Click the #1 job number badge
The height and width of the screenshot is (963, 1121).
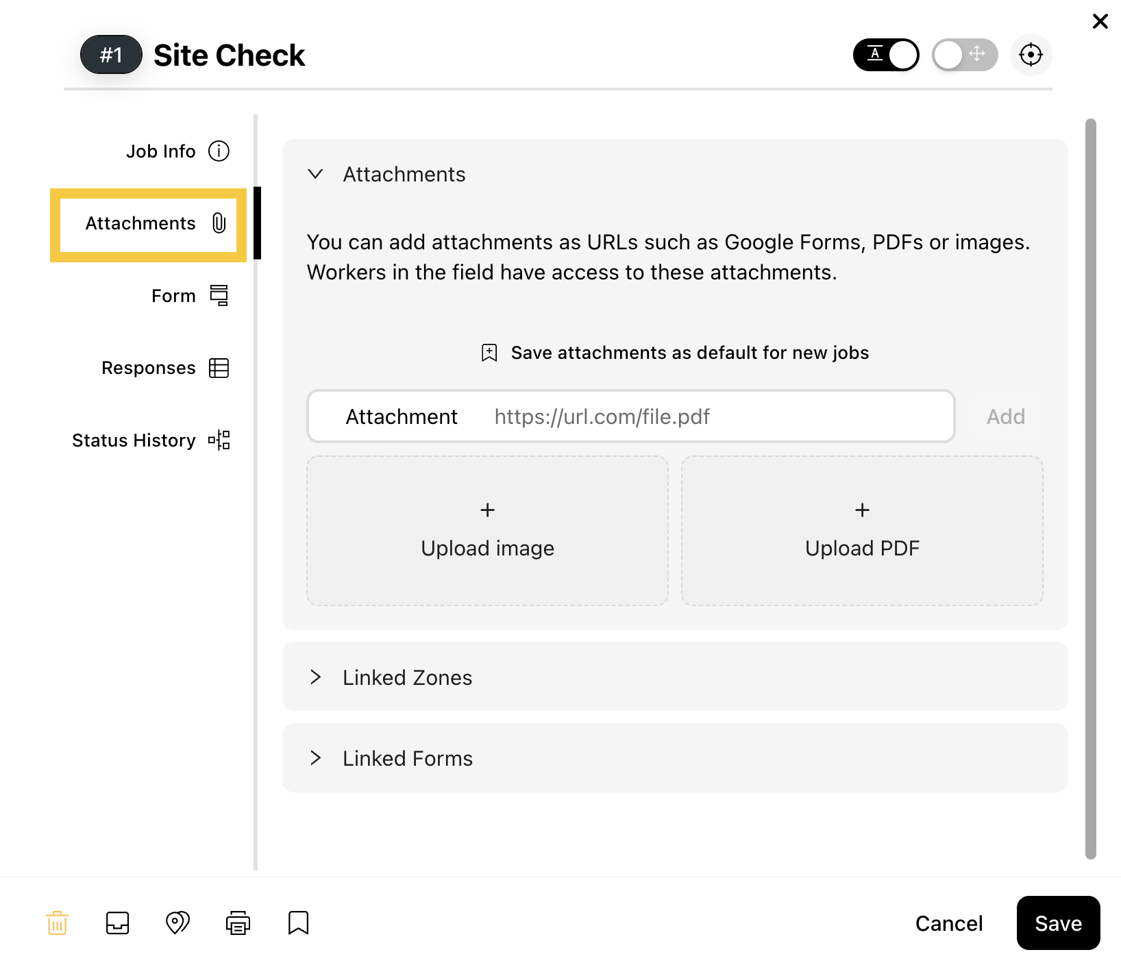pyautogui.click(x=111, y=55)
